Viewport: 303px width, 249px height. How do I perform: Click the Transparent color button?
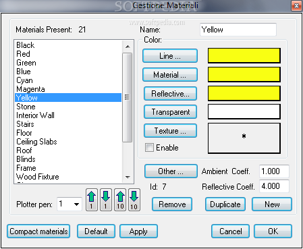coord(170,112)
